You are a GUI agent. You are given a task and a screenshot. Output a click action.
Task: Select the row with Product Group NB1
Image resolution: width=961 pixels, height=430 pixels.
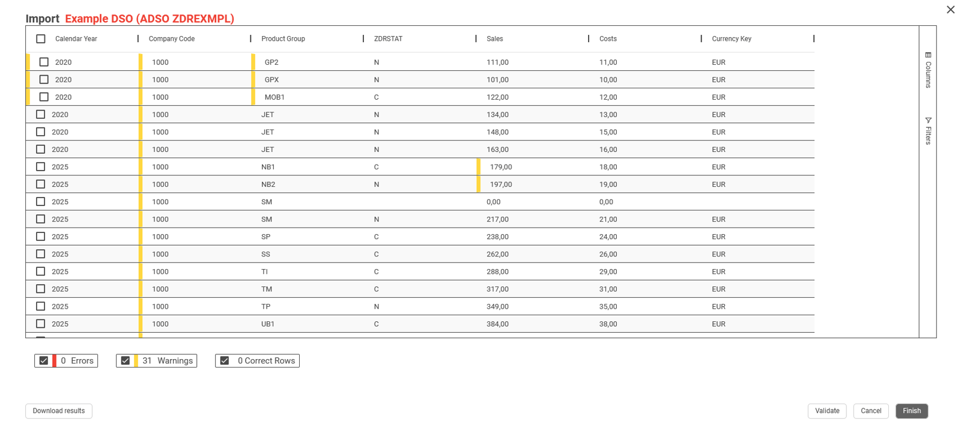[x=41, y=166]
